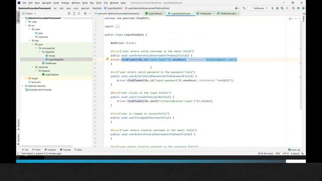The image size is (322, 181).
Task: Open the Structure side tab
Action: [18, 124]
